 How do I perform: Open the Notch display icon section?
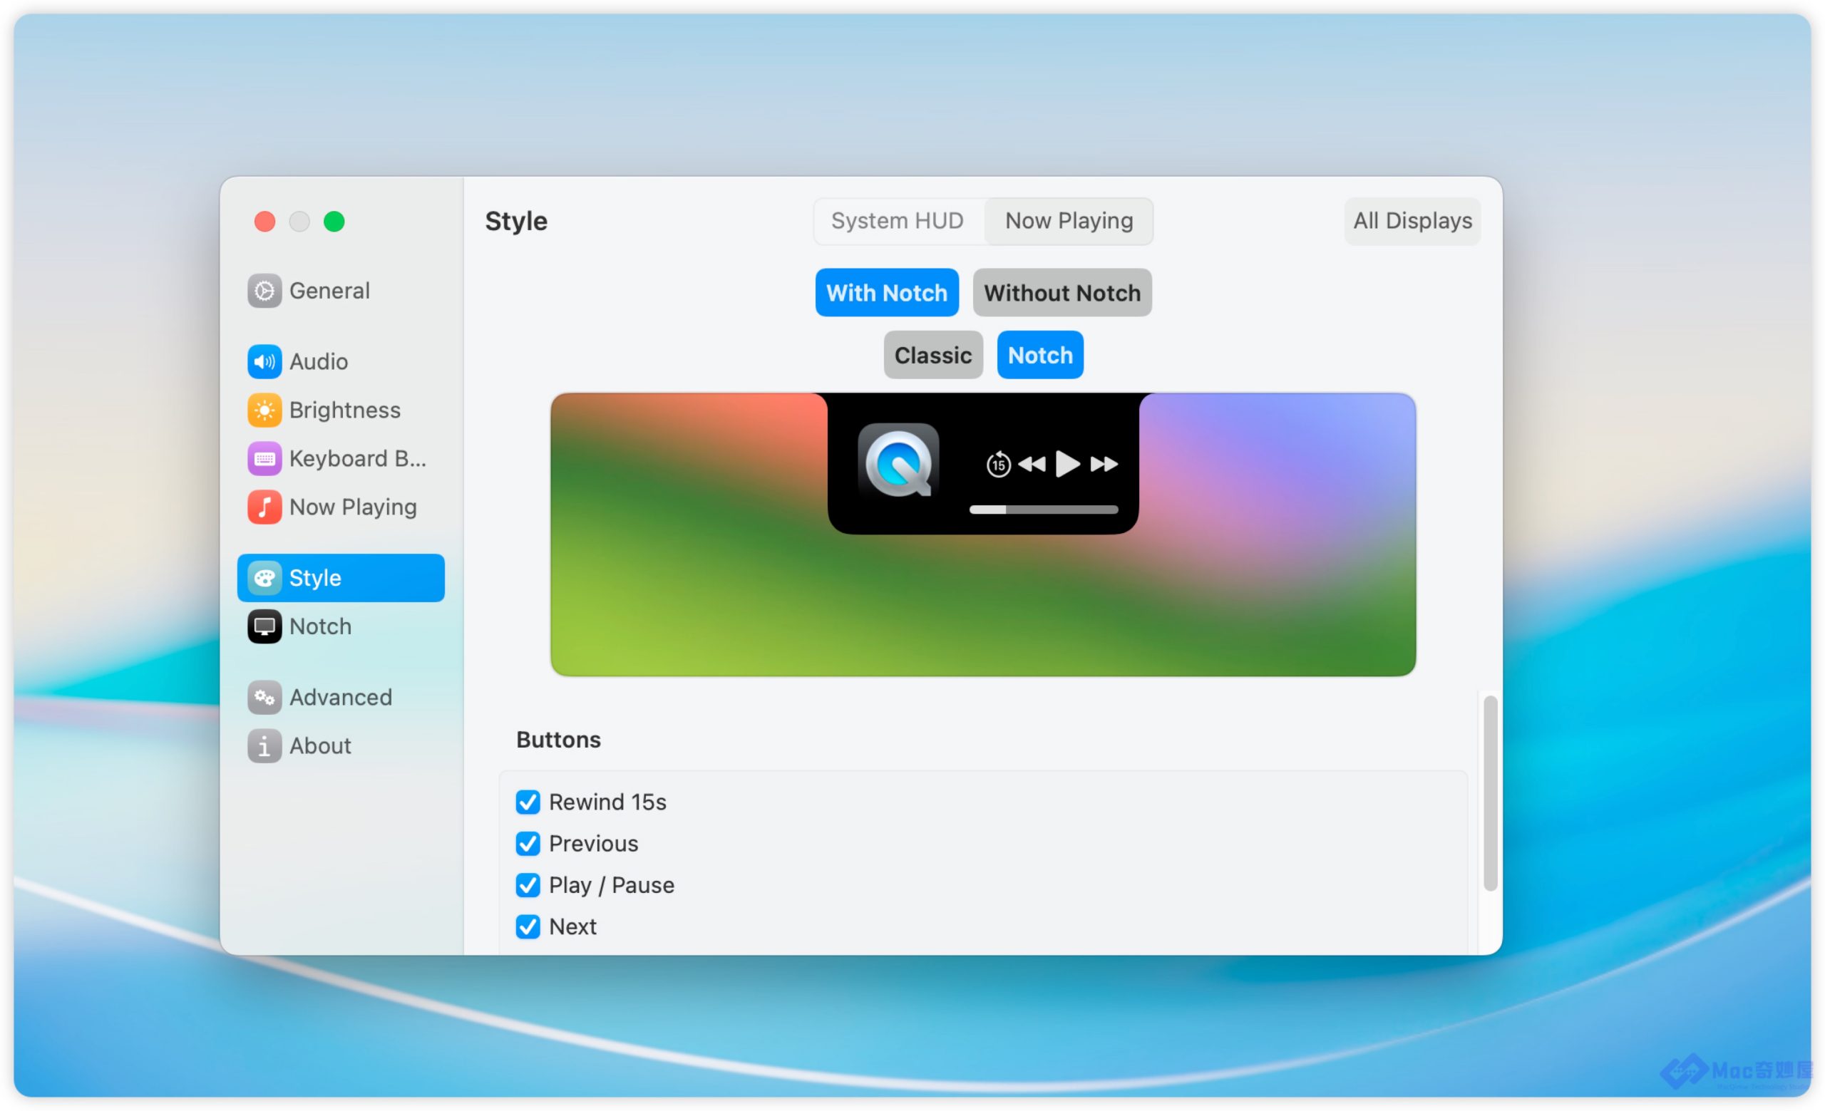(x=264, y=626)
